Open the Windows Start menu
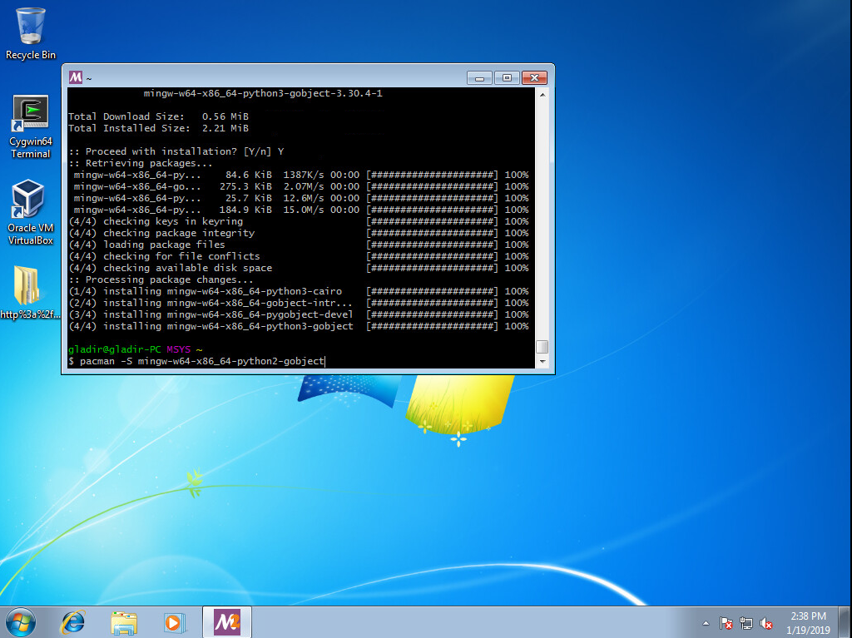The image size is (852, 638). tap(21, 621)
